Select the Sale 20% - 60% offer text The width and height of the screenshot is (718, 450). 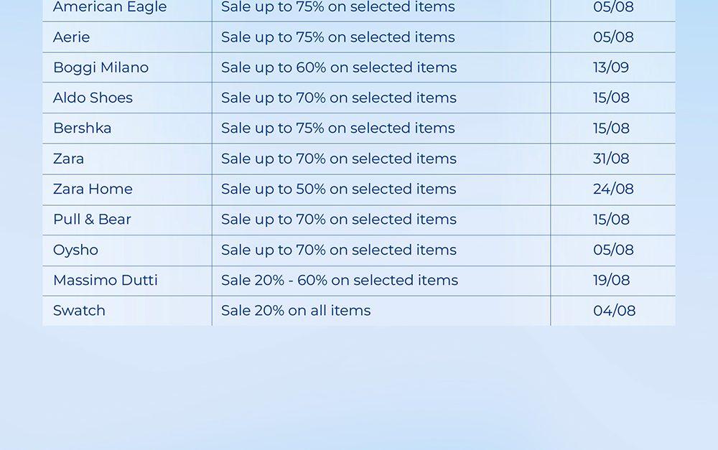click(x=340, y=280)
